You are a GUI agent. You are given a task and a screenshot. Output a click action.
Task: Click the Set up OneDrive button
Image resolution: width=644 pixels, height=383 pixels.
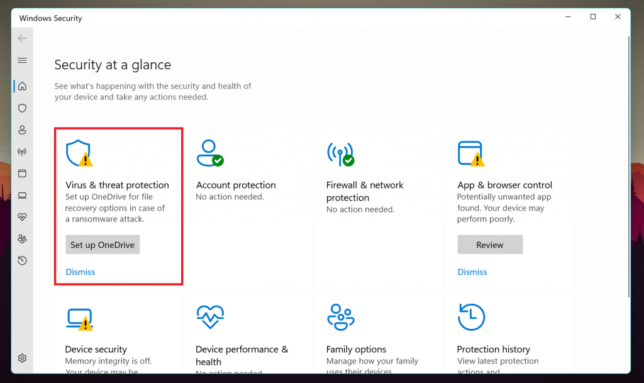(102, 244)
